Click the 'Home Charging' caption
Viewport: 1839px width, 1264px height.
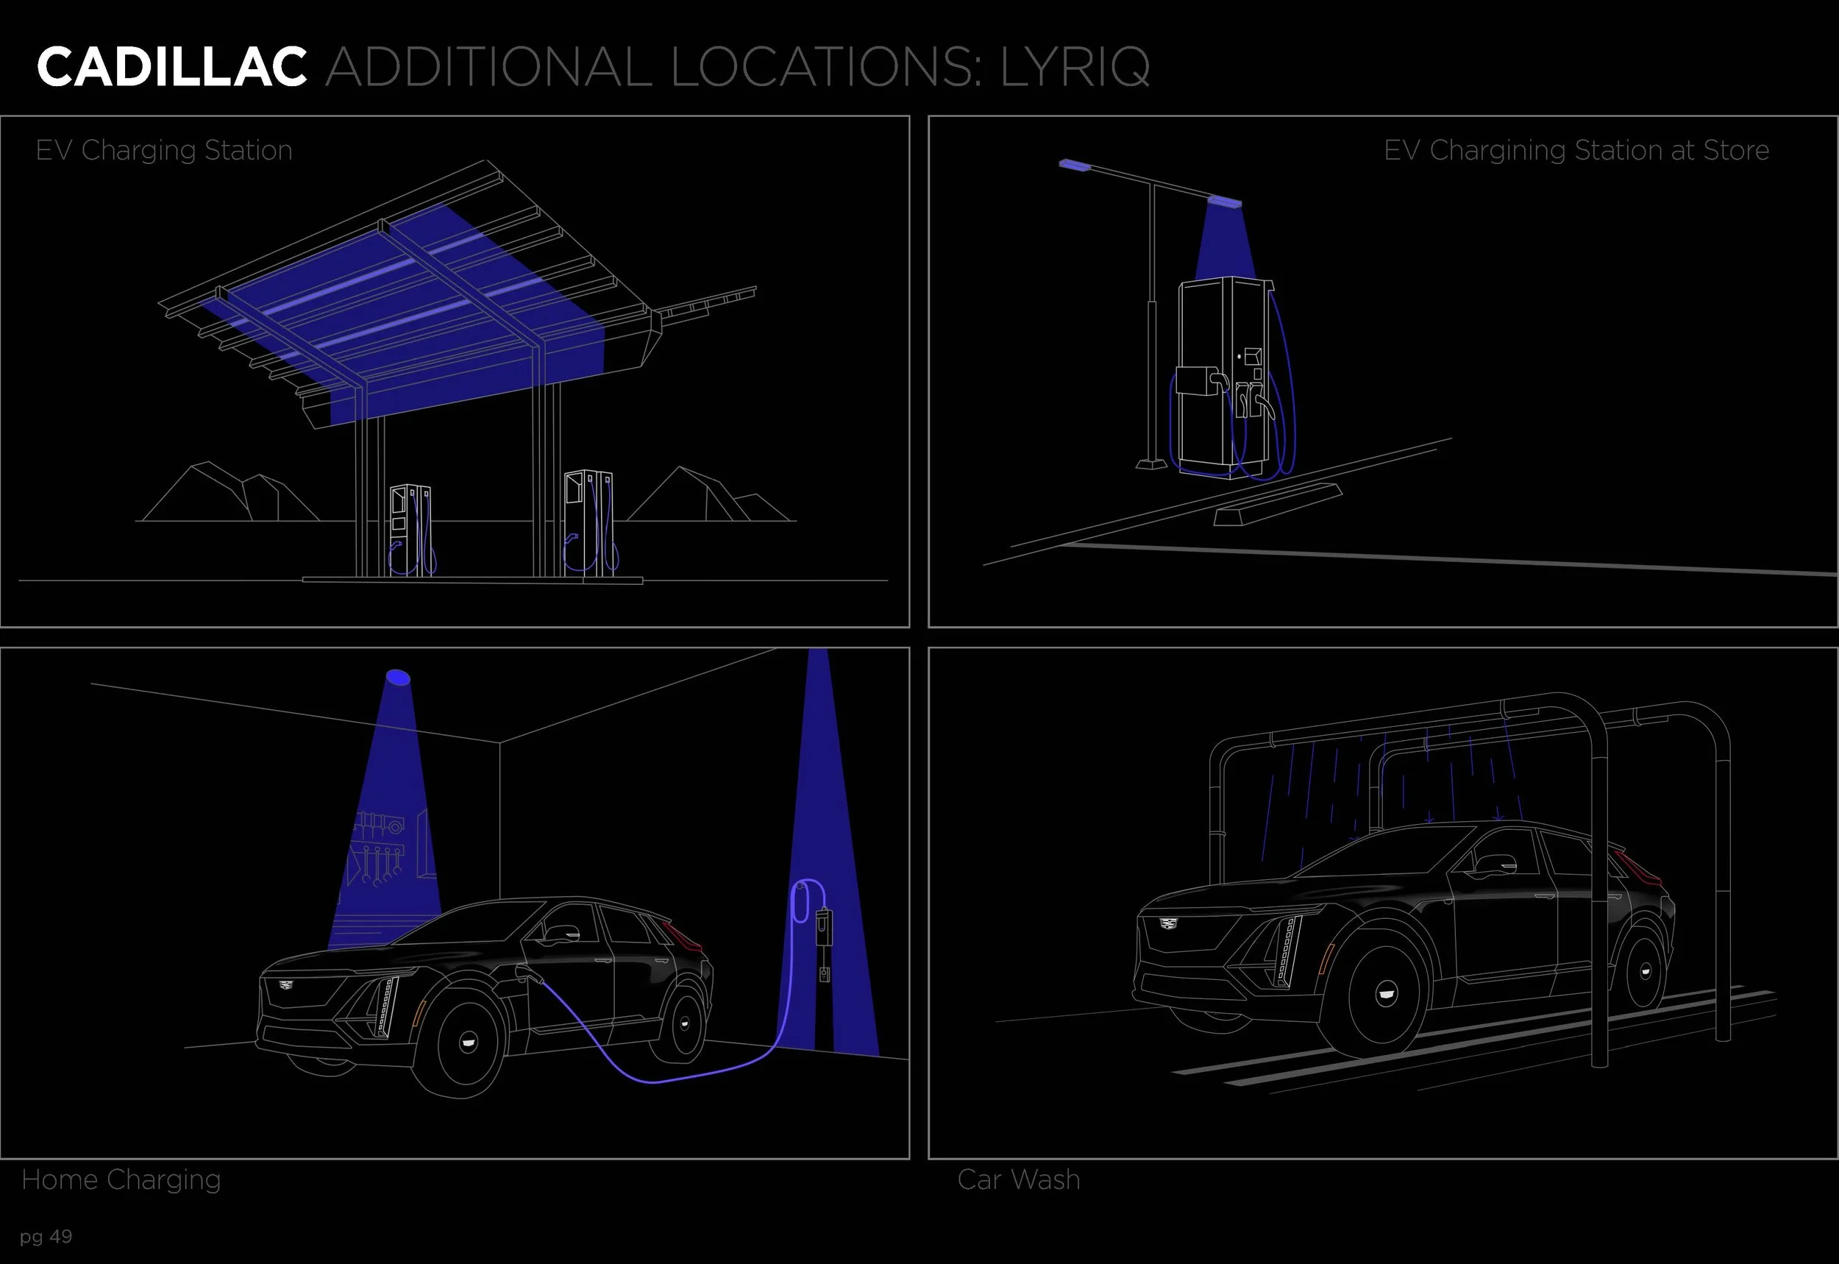click(121, 1179)
